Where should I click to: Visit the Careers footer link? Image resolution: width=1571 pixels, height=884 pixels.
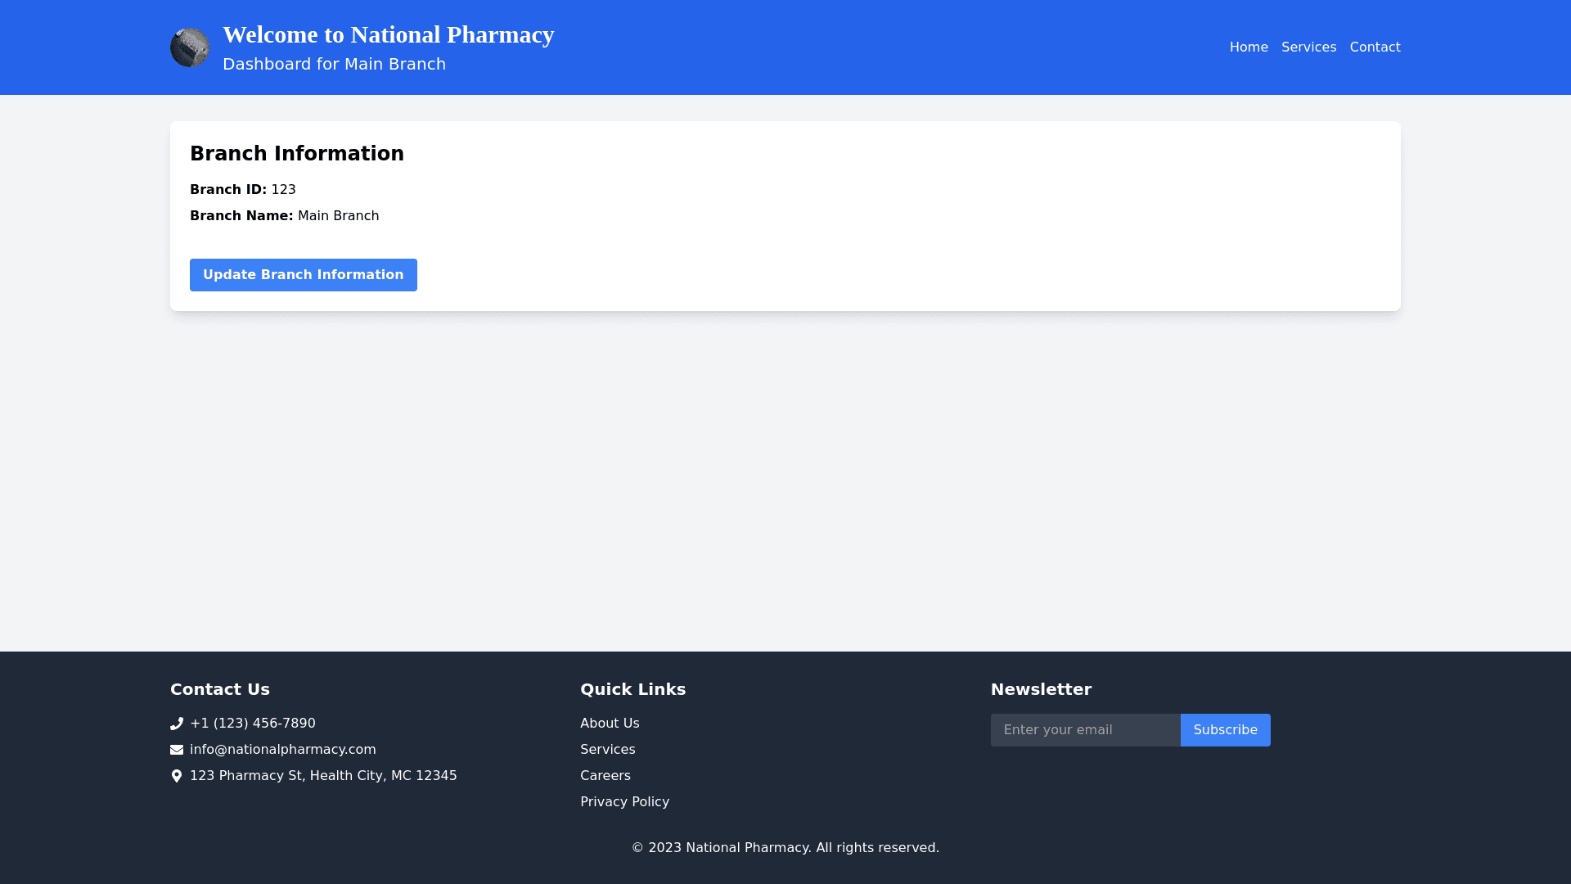tap(605, 776)
